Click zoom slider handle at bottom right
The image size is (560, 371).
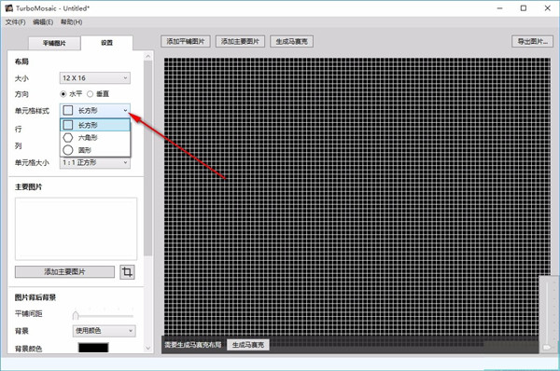click(x=546, y=347)
